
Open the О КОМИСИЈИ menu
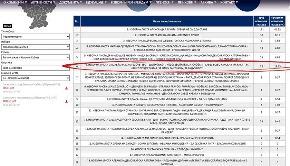pos(15,2)
